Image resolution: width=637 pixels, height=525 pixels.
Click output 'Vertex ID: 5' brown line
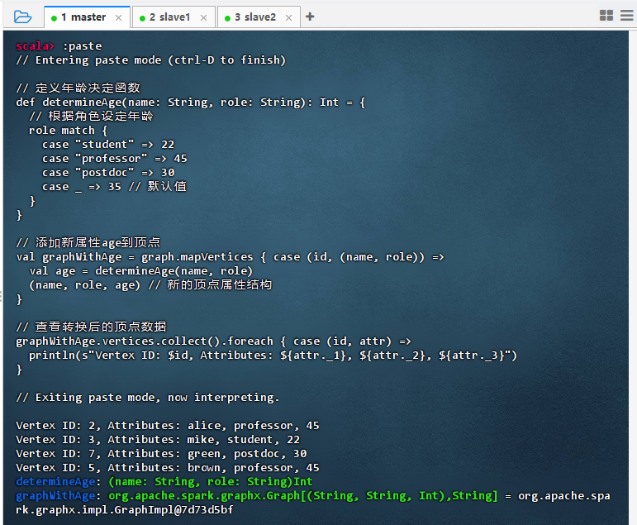(168, 468)
